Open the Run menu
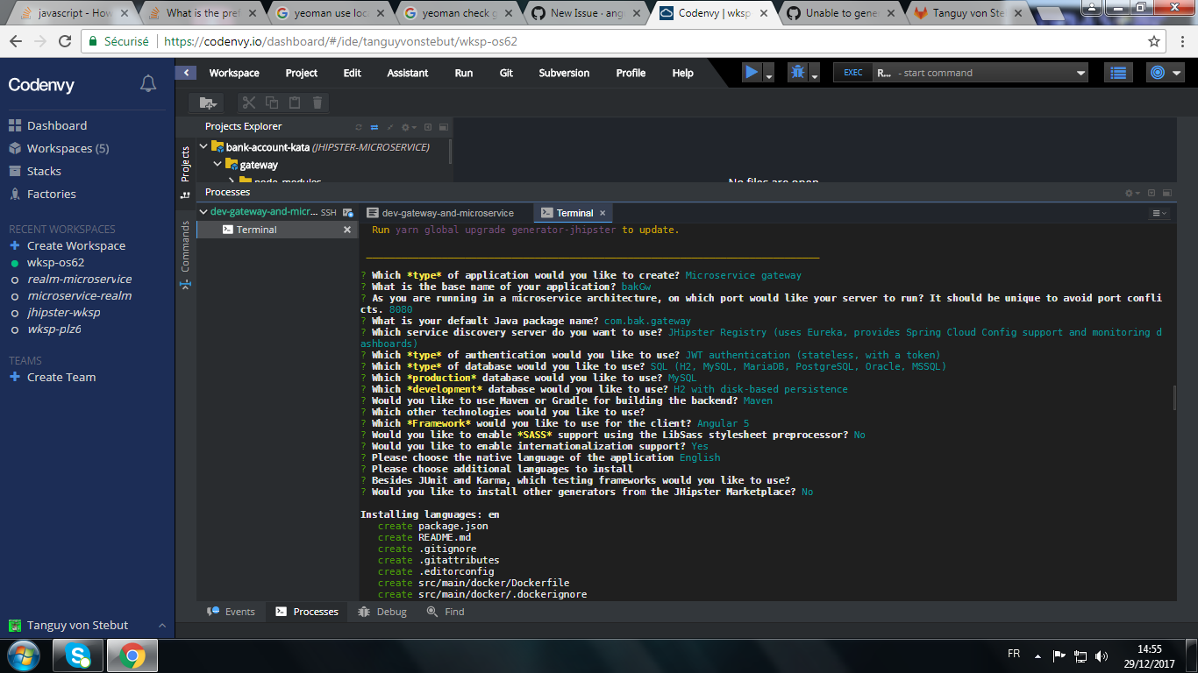Screen dimensions: 1198x673 point(464,73)
